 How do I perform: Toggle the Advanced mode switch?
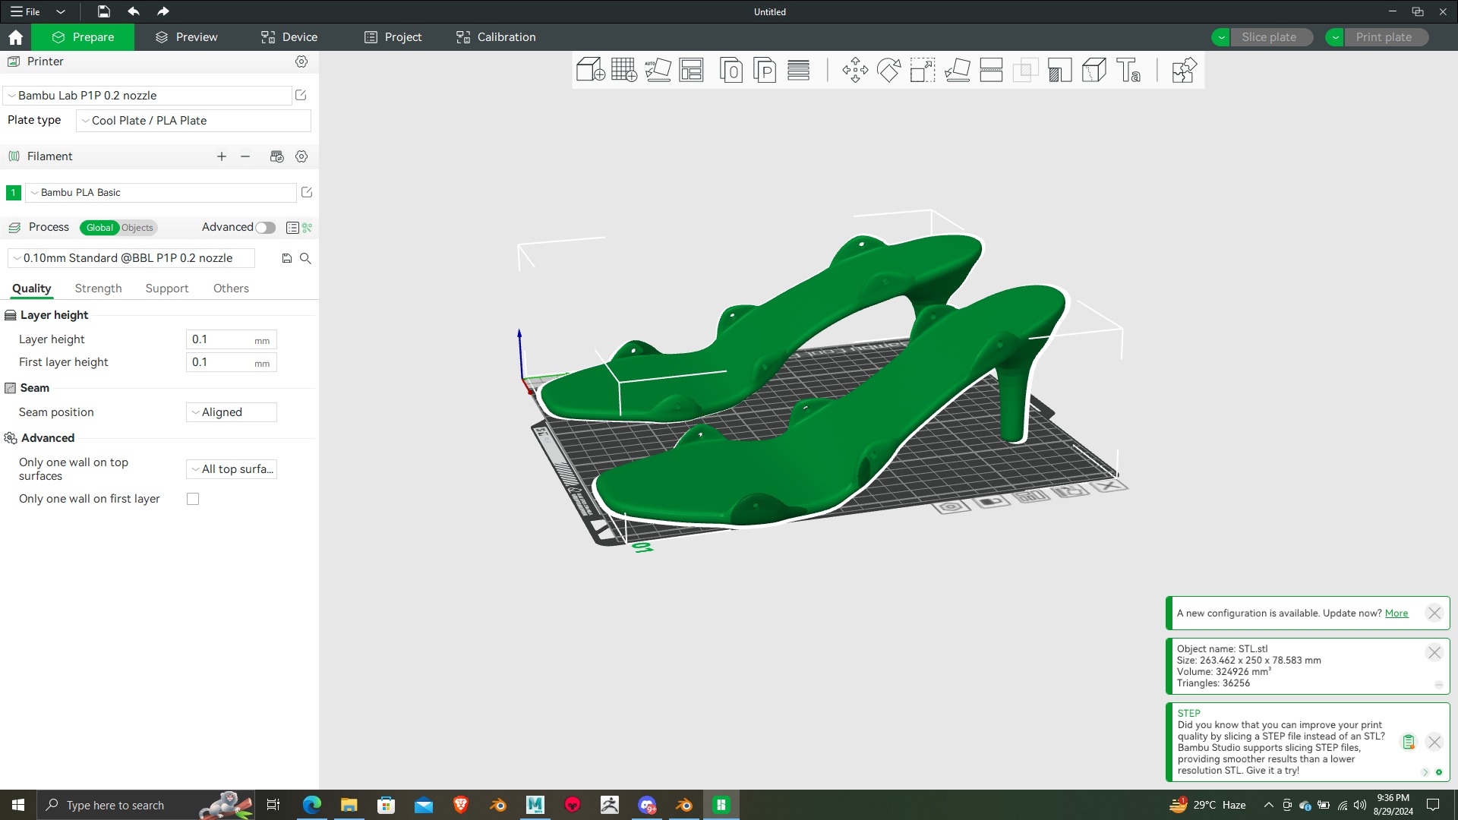[x=265, y=228]
